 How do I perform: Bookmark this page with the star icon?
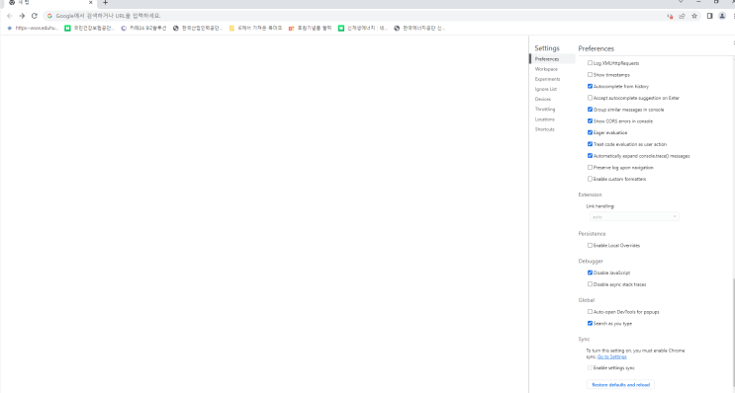click(694, 16)
